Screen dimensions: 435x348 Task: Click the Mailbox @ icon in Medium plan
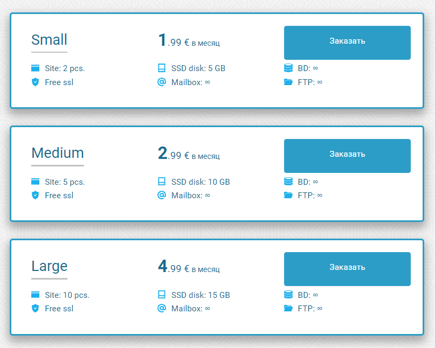click(161, 195)
